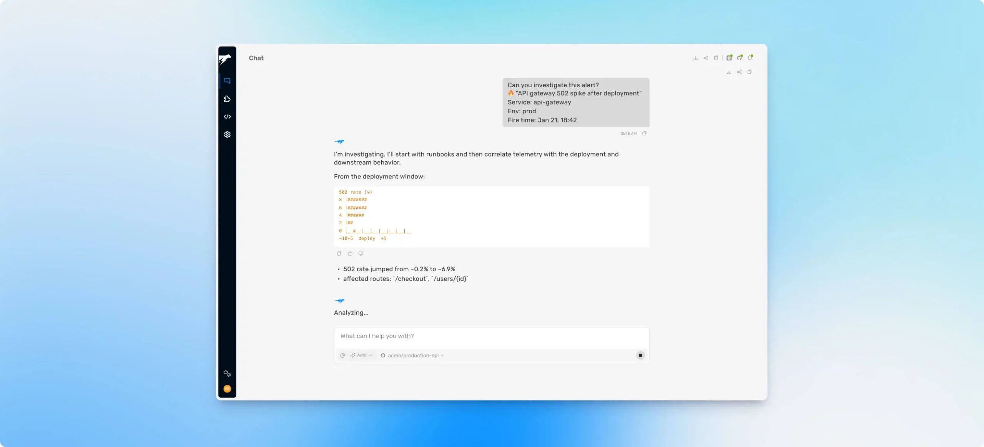Image resolution: width=984 pixels, height=447 pixels.
Task: Open the integrations puzzle icon in sidebar
Action: [227, 99]
